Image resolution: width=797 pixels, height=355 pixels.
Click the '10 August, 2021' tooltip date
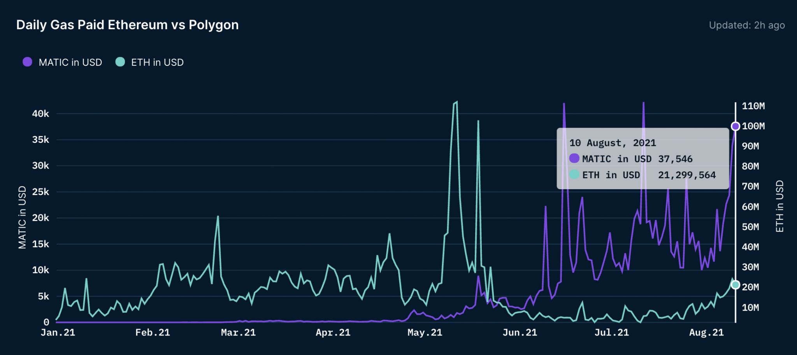click(613, 143)
